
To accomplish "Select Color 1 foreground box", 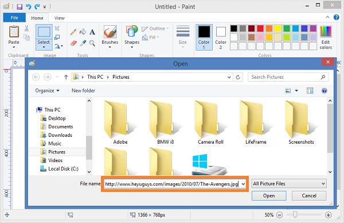I will point(204,37).
